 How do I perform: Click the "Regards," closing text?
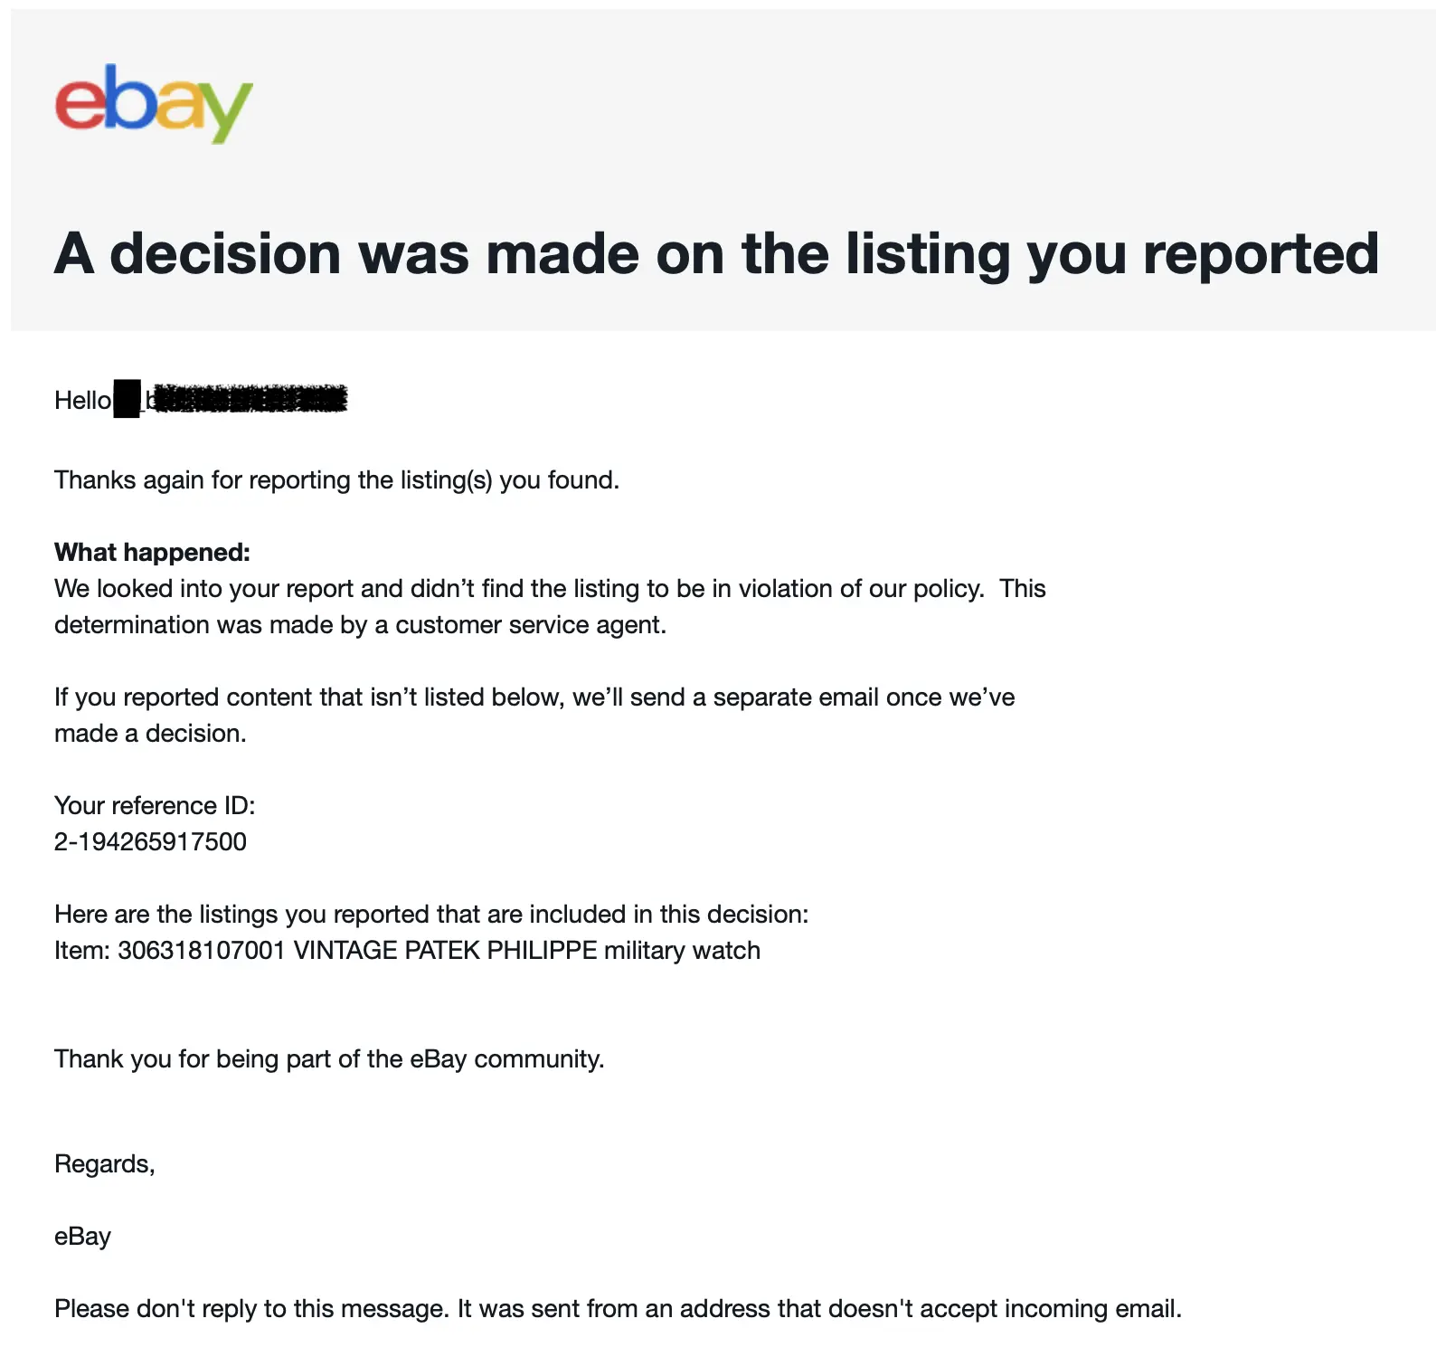105,1163
